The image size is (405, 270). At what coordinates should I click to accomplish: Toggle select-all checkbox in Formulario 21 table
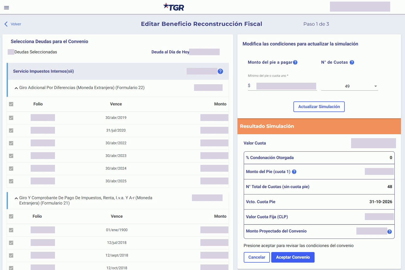pos(11,216)
